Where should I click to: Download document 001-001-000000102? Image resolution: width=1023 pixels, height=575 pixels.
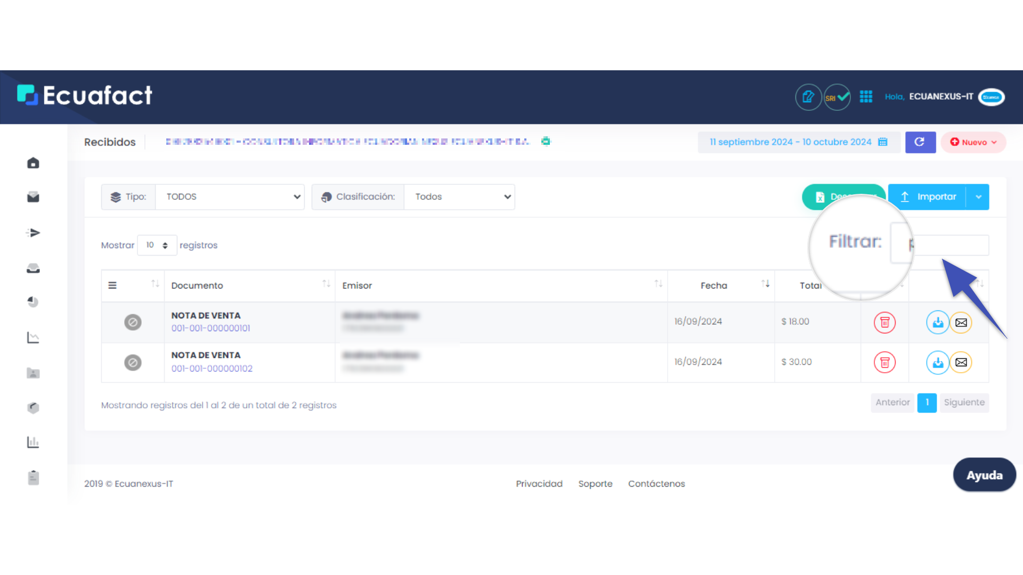pyautogui.click(x=937, y=363)
